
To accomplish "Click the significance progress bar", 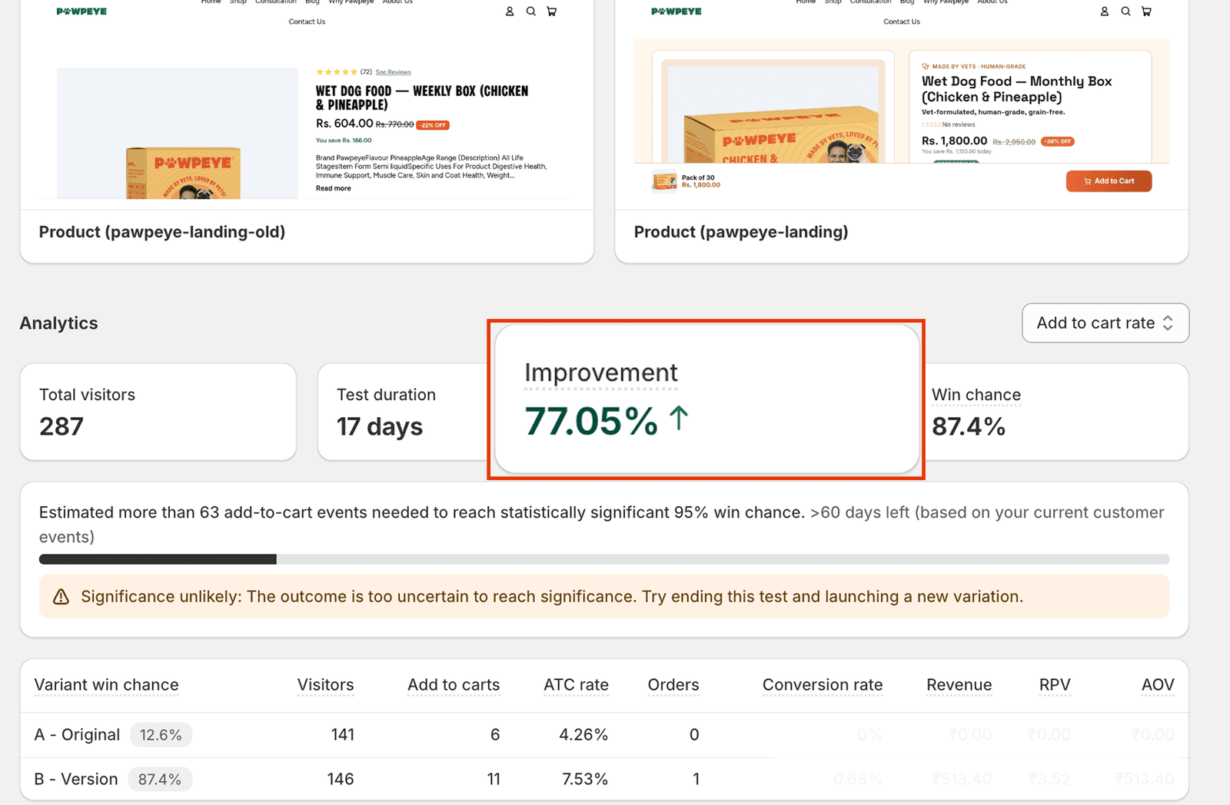I will point(604,559).
